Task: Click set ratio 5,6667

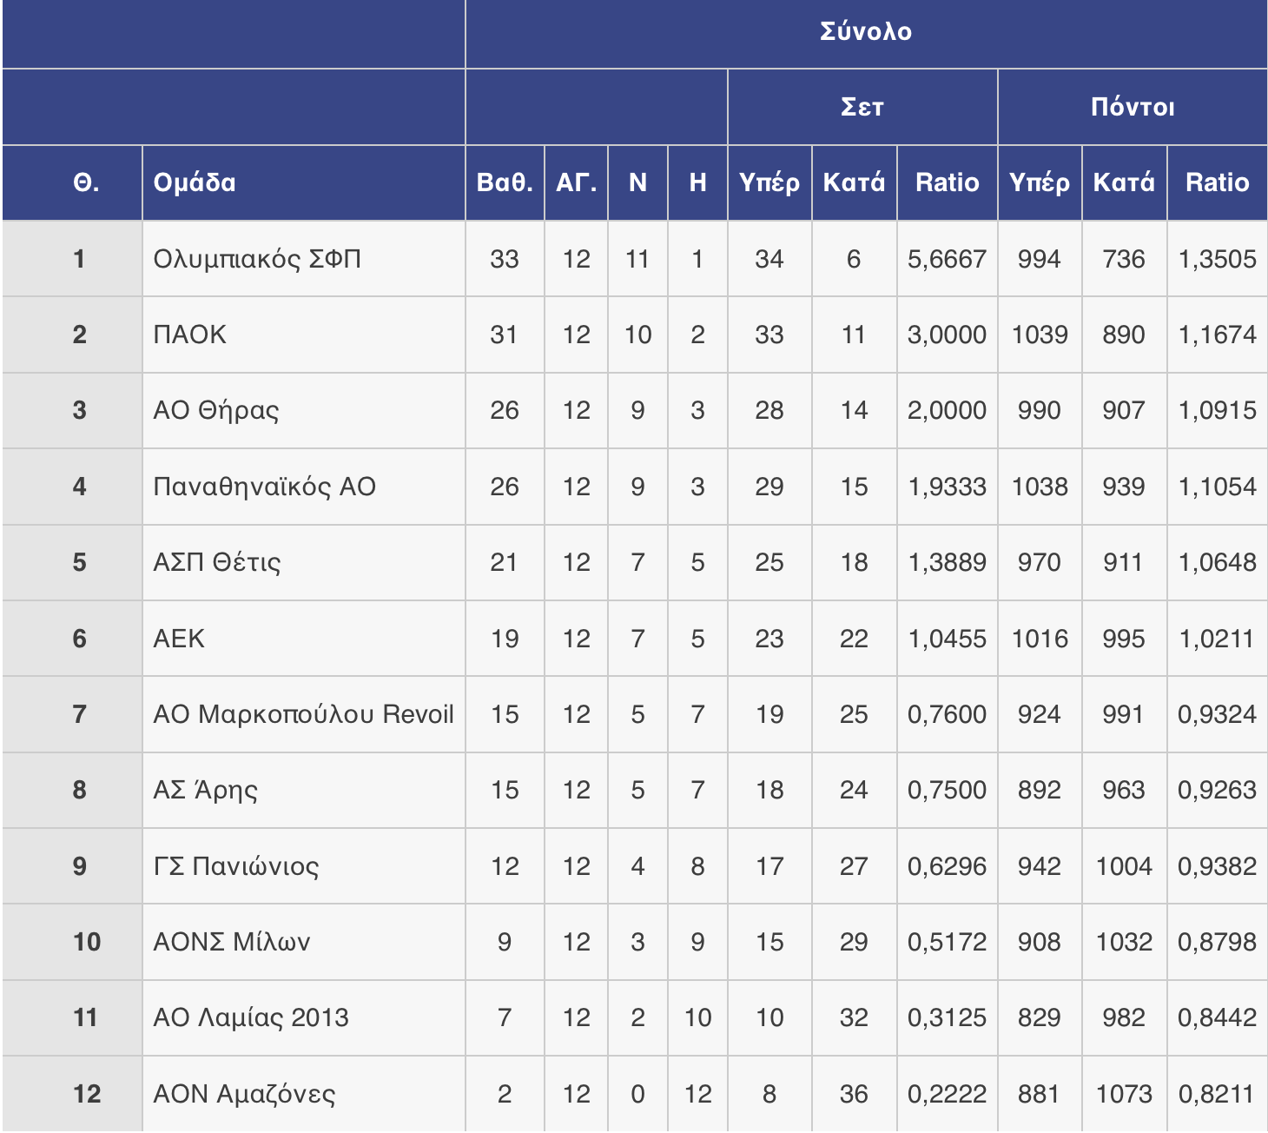Action: (947, 259)
